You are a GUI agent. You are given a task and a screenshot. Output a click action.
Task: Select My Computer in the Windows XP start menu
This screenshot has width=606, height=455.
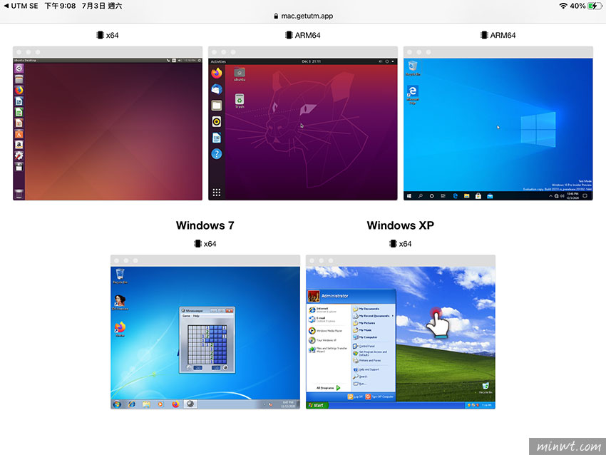pyautogui.click(x=365, y=337)
